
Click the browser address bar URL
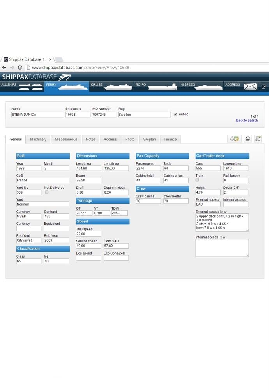tap(81, 68)
